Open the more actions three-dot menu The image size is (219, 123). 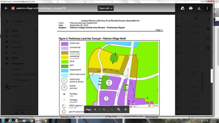click(207, 8)
